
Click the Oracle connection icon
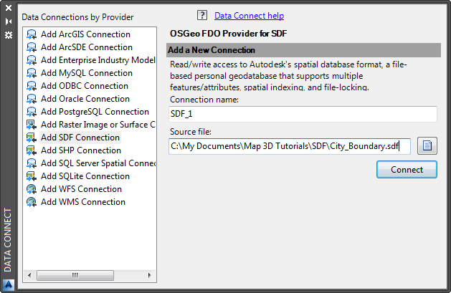(32, 99)
